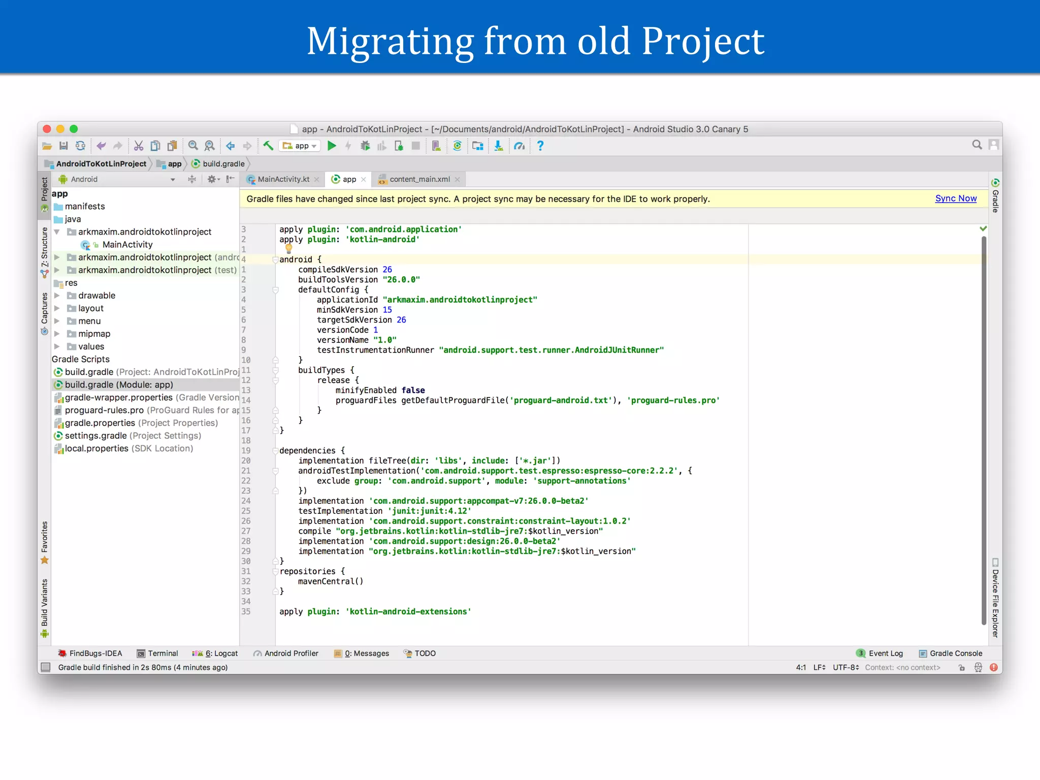Viewport: 1040px width, 780px height.
Task: Undo the last action
Action: pos(101,146)
